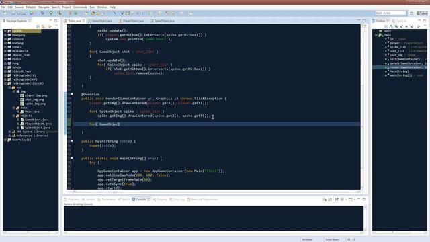Image resolution: width=430 pixels, height=242 pixels.
Task: Select spike_img.png in Package Explorer
Action: click(x=33, y=104)
